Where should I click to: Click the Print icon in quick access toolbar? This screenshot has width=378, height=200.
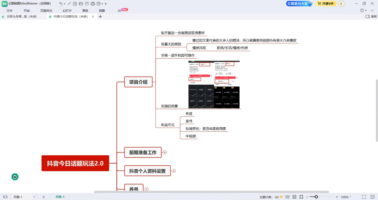93,4
